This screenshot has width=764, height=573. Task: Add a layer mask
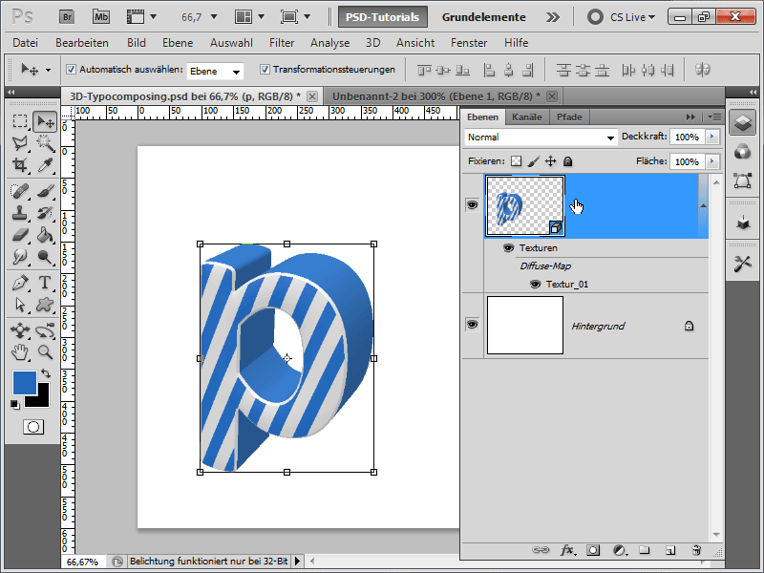tap(593, 550)
